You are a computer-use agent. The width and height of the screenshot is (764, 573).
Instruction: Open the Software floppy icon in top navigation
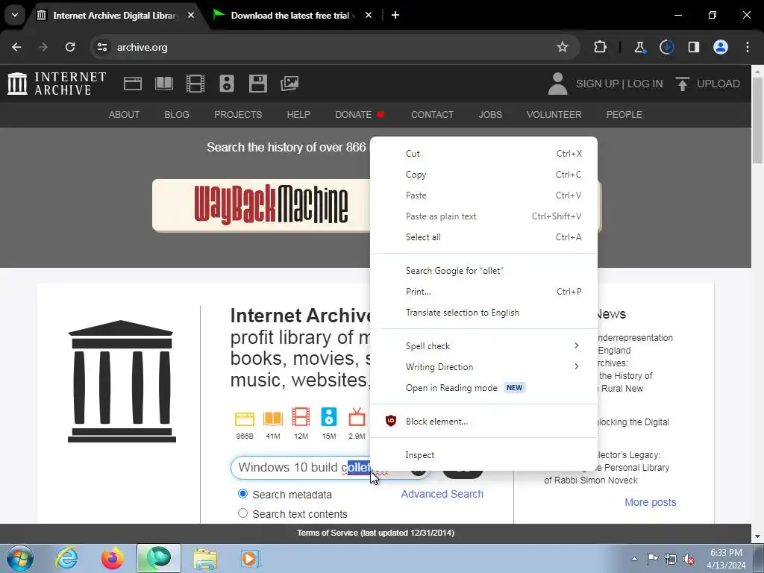tap(257, 84)
